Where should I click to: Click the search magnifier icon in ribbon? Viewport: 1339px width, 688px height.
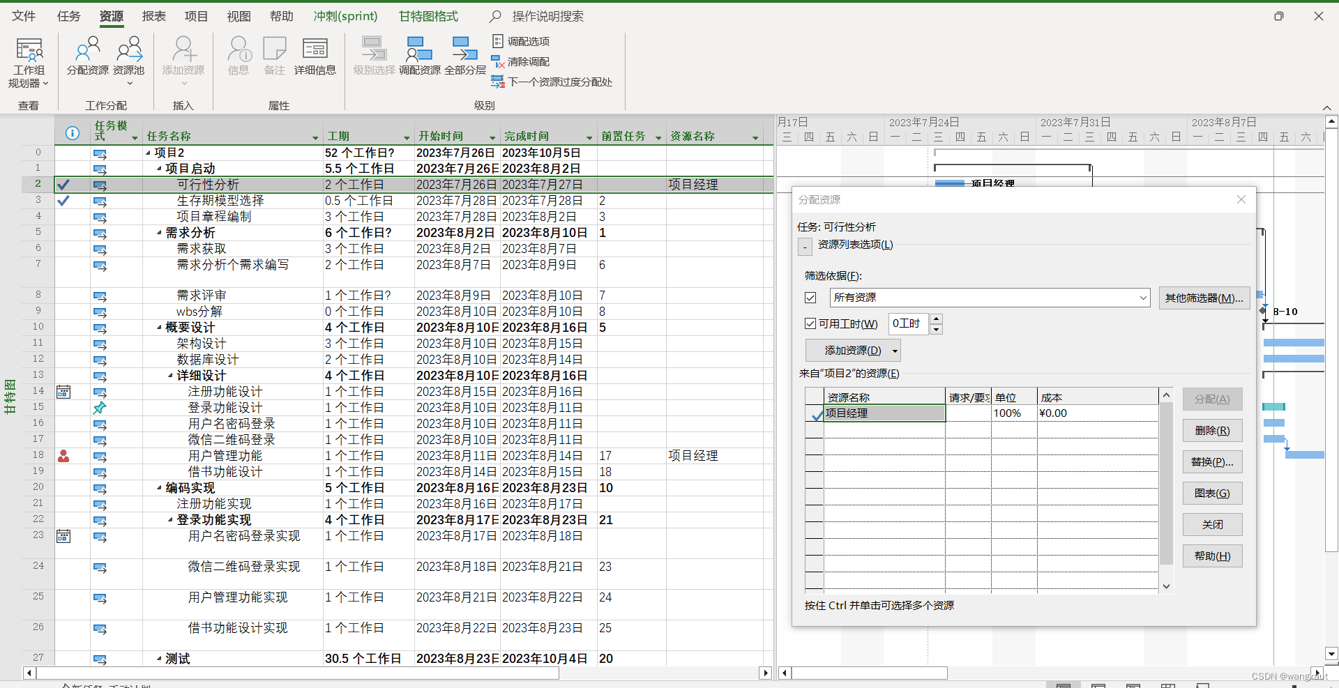(x=495, y=16)
